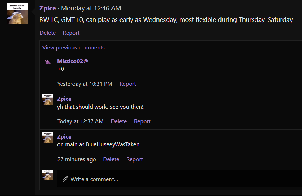Viewport: 302px width, 196px height.
Task: Click Mistico02@ small avatar icon
Action: 48,62
